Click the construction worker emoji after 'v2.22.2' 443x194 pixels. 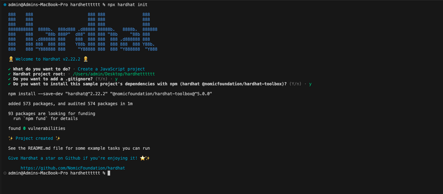[86, 59]
